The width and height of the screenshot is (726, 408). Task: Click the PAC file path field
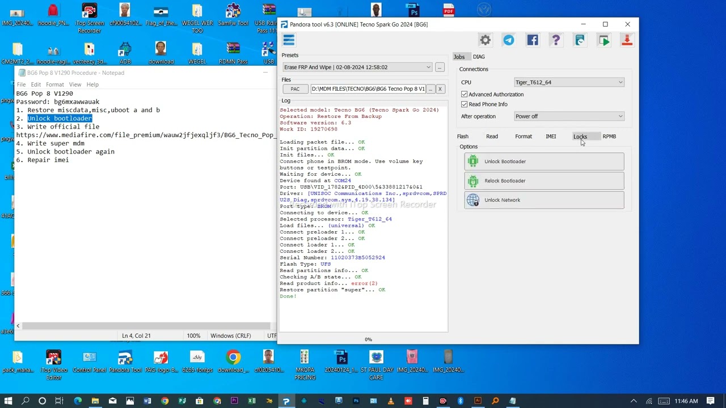point(368,89)
